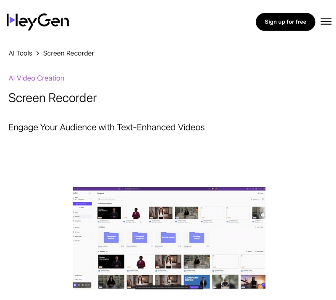Click the large Screen Recorder heading
The image size is (336, 300).
52,98
